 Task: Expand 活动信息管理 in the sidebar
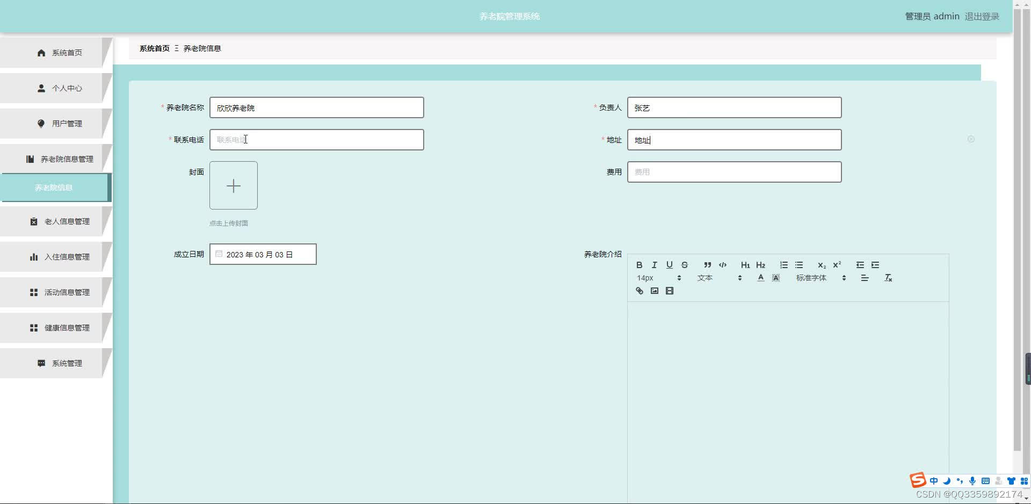[x=56, y=292]
